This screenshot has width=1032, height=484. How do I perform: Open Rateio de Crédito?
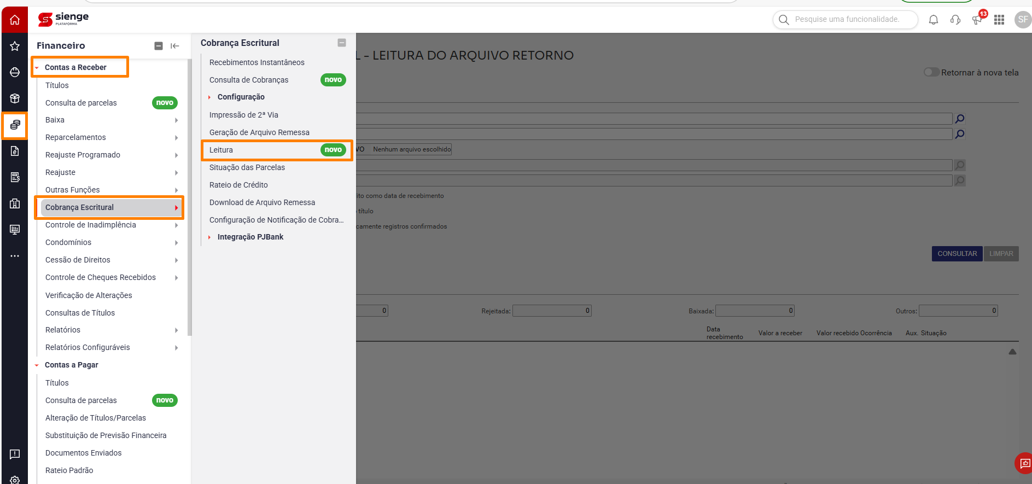click(238, 185)
